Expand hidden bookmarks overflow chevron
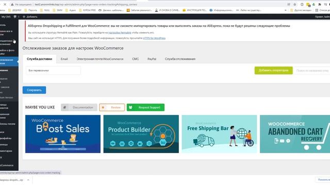Screen dimensions: 330x185 tap(285, 10)
